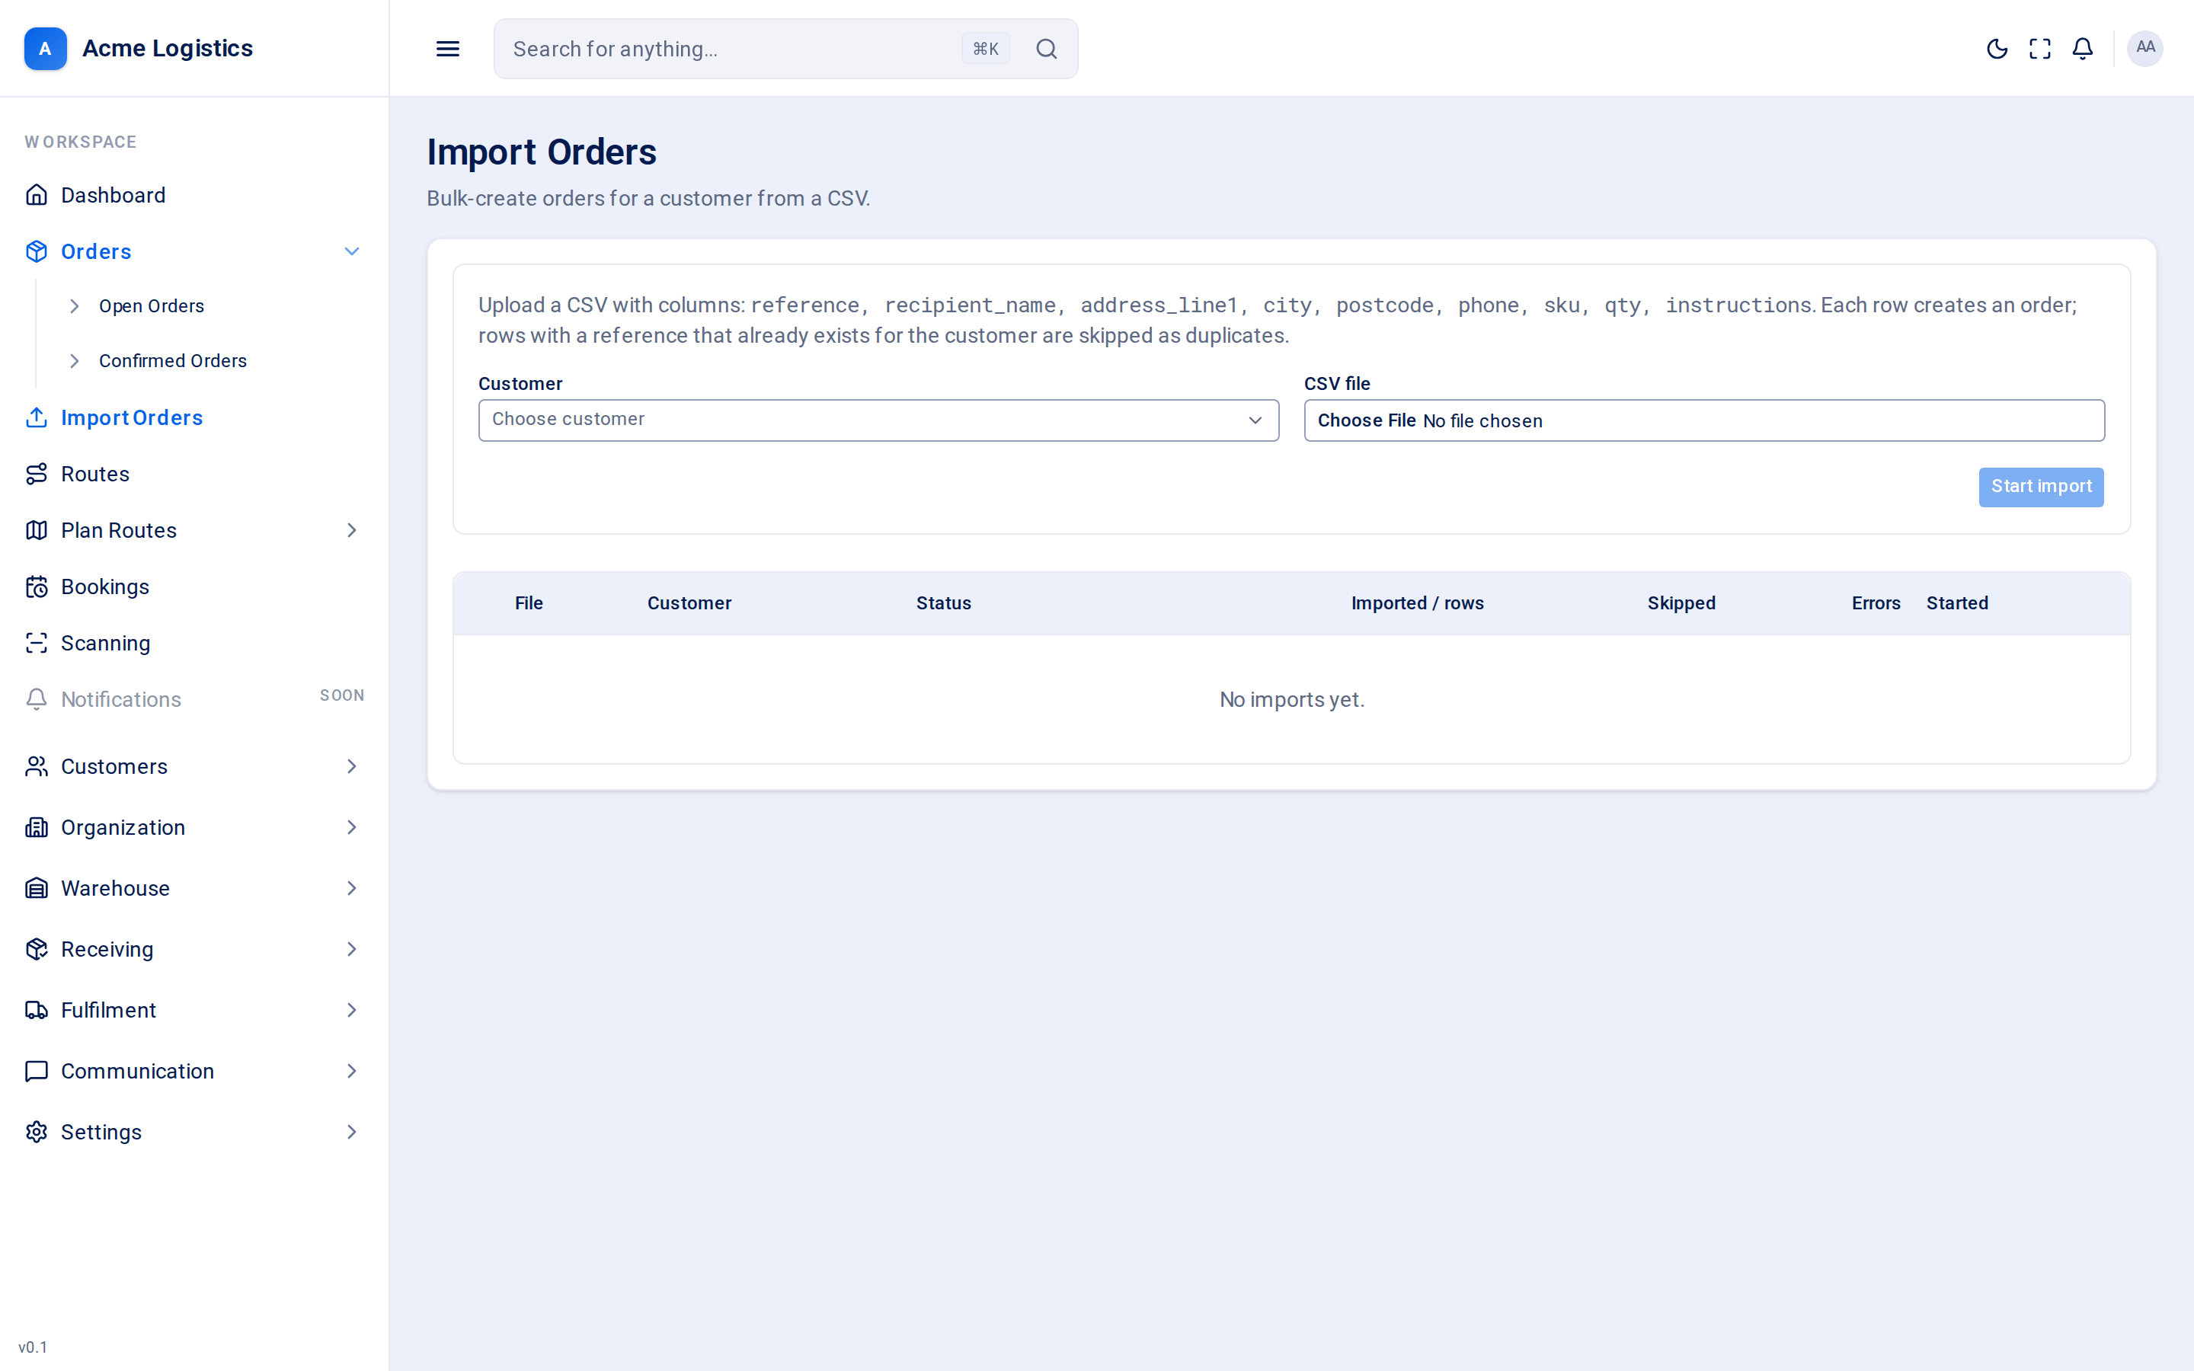The image size is (2194, 1371).
Task: Click the search magnifier icon
Action: [1046, 48]
